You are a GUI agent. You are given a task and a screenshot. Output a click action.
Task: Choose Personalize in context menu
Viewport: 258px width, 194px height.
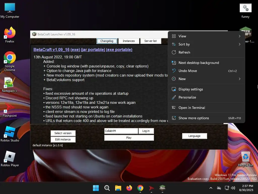coord(206,97)
